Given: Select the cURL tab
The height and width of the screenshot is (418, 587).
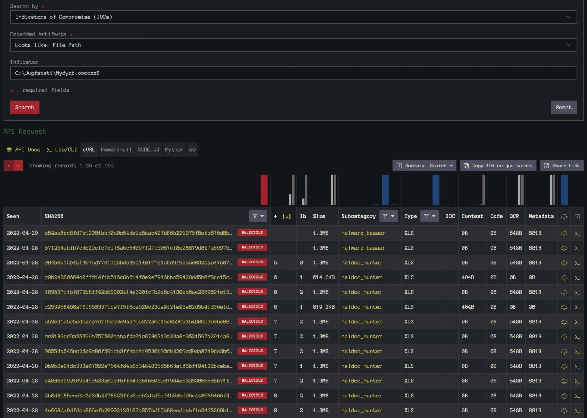Looking at the screenshot, I should (x=89, y=149).
